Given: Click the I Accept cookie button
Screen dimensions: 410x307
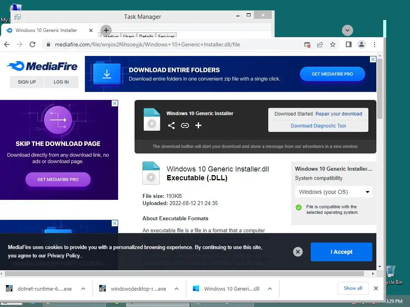Looking at the screenshot, I should pyautogui.click(x=341, y=252).
